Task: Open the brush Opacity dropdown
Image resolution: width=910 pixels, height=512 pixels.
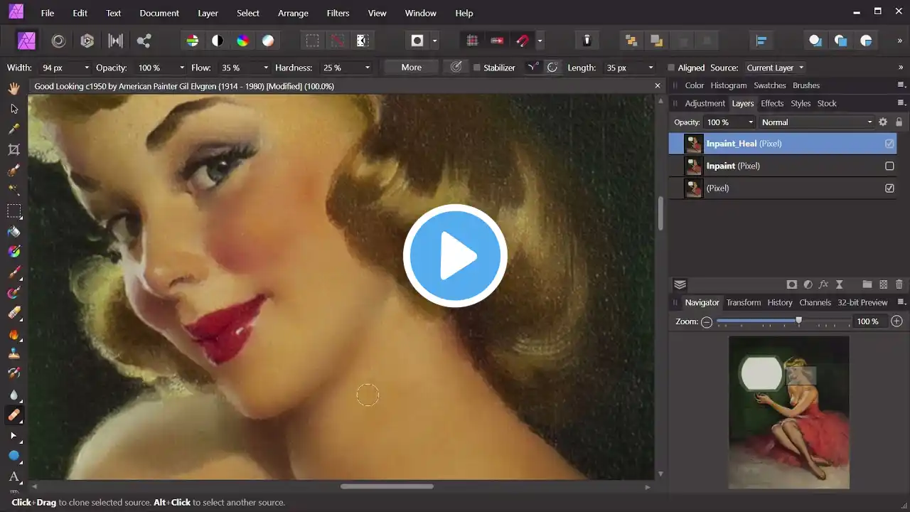Action: tap(182, 68)
